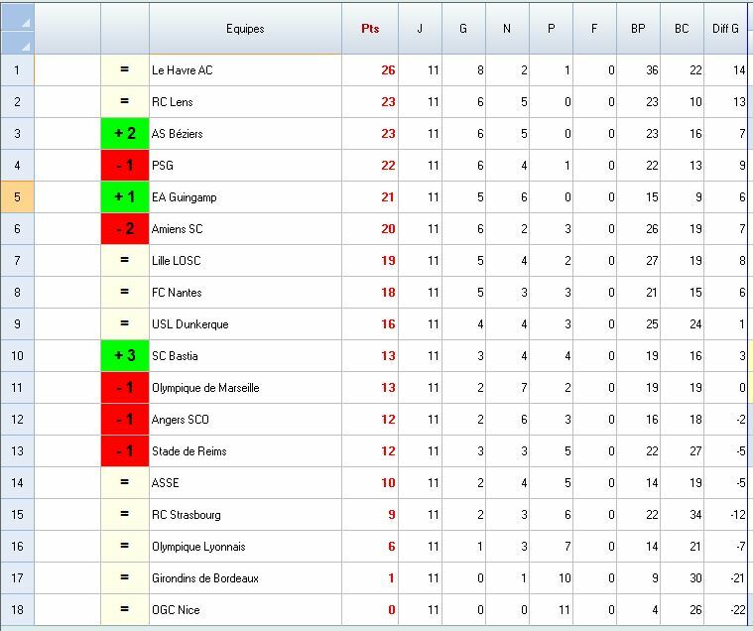Click the select-all corner triangle of the grid

[17, 29]
